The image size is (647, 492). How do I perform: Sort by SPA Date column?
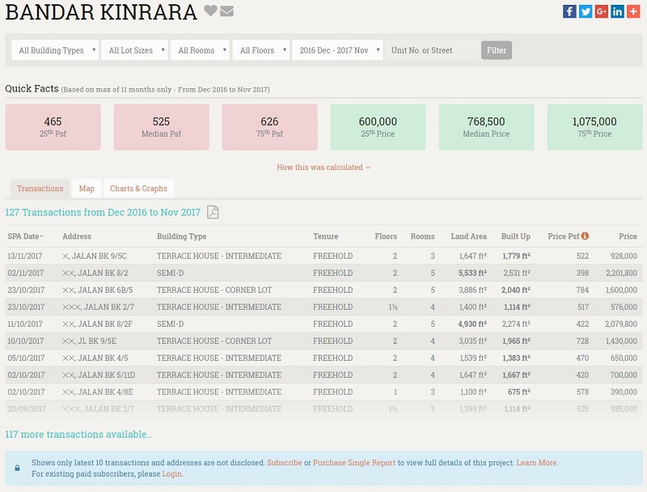25,236
